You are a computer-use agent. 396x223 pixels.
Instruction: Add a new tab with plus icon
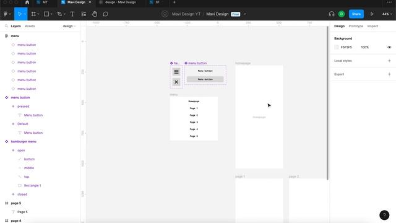click(174, 2)
